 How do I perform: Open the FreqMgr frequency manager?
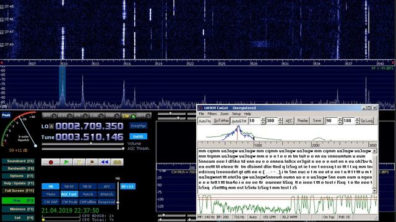coord(139,126)
